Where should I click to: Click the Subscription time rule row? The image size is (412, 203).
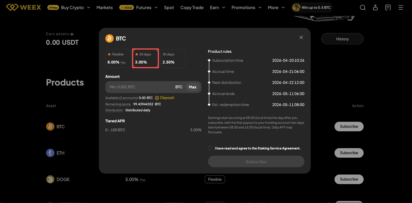tap(256, 60)
